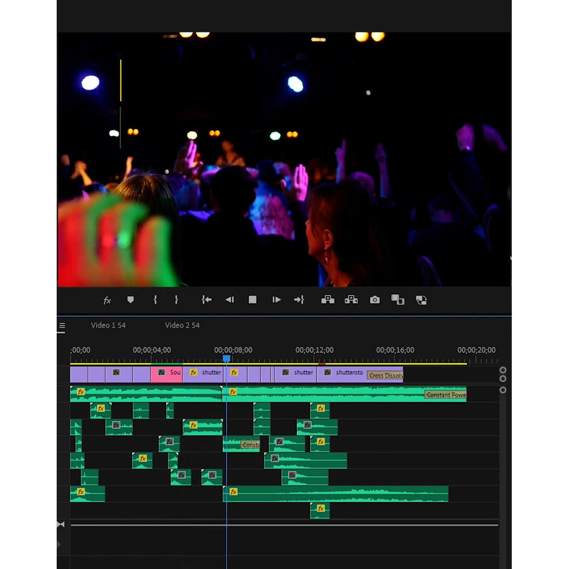Click the Extract button

click(351, 300)
